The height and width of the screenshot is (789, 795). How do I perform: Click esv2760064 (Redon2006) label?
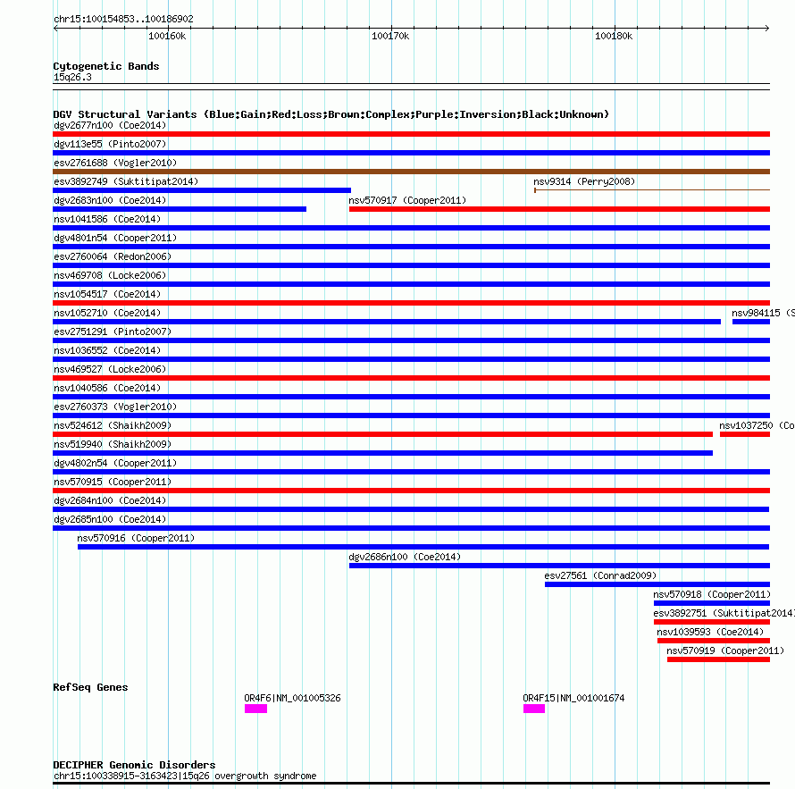[113, 256]
